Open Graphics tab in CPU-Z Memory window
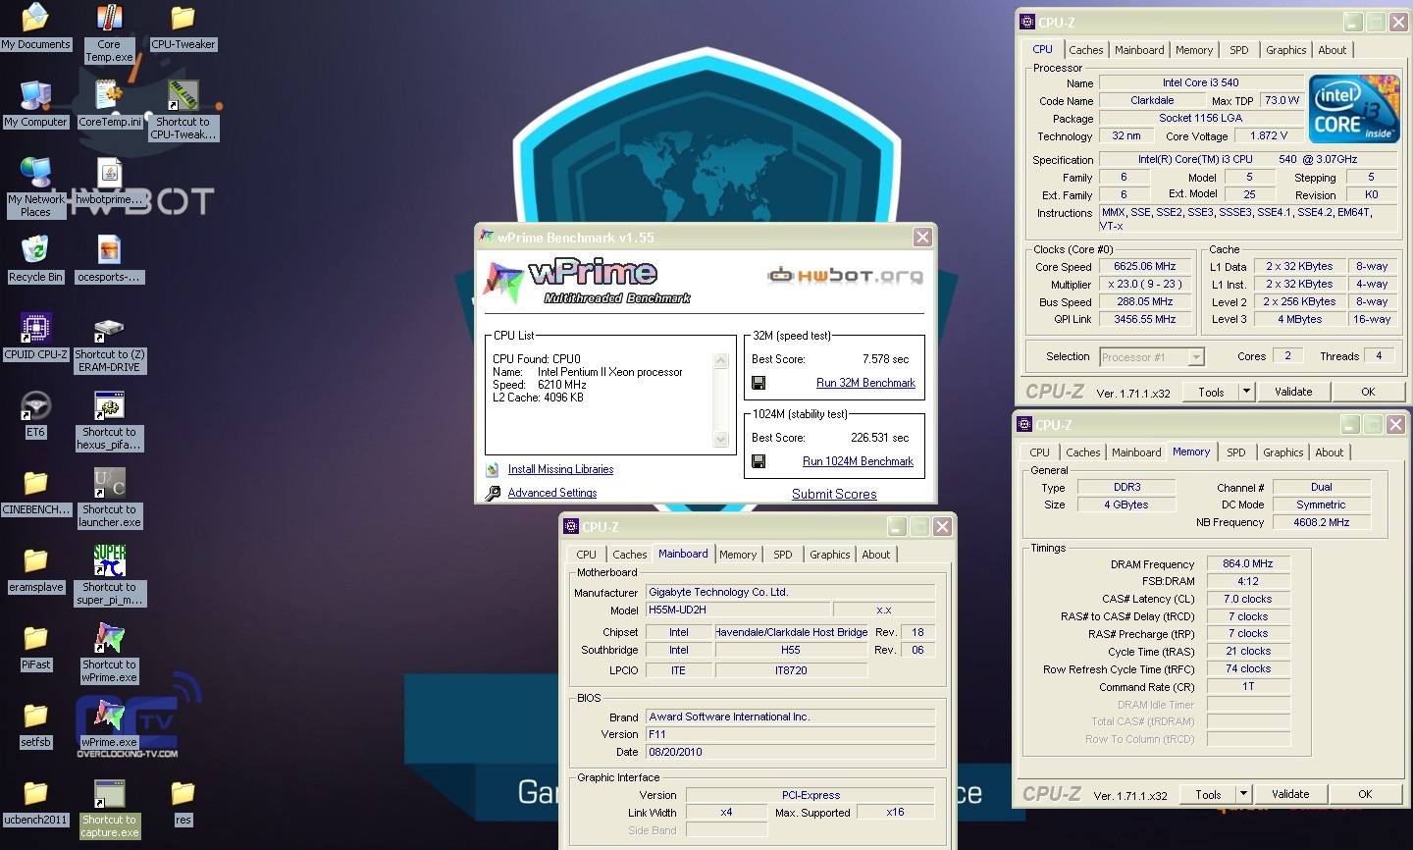 tap(1283, 452)
